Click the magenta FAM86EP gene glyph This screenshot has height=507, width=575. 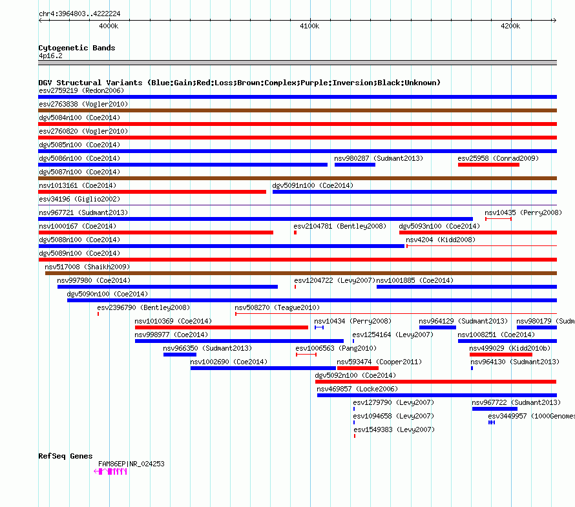(x=110, y=471)
